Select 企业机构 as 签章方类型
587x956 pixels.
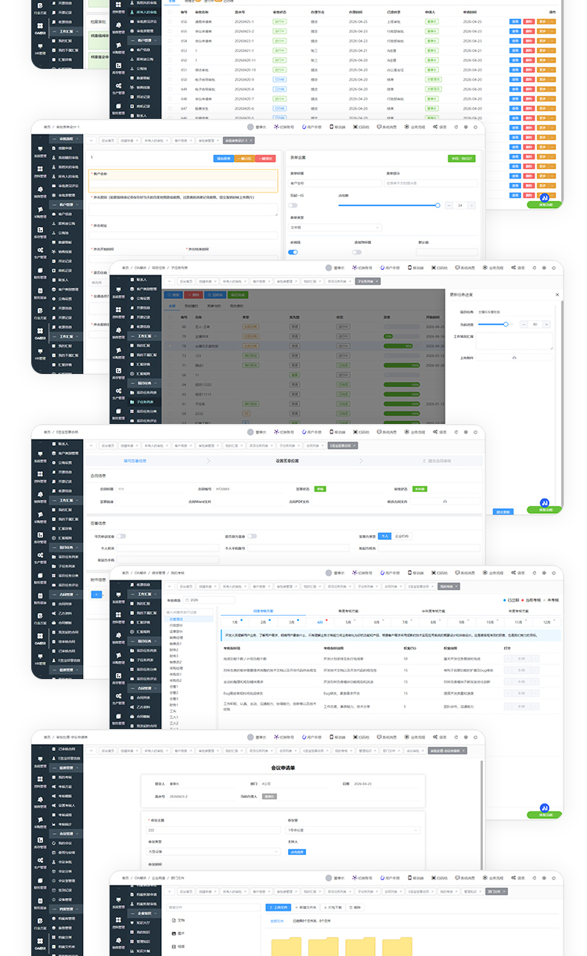tap(402, 536)
